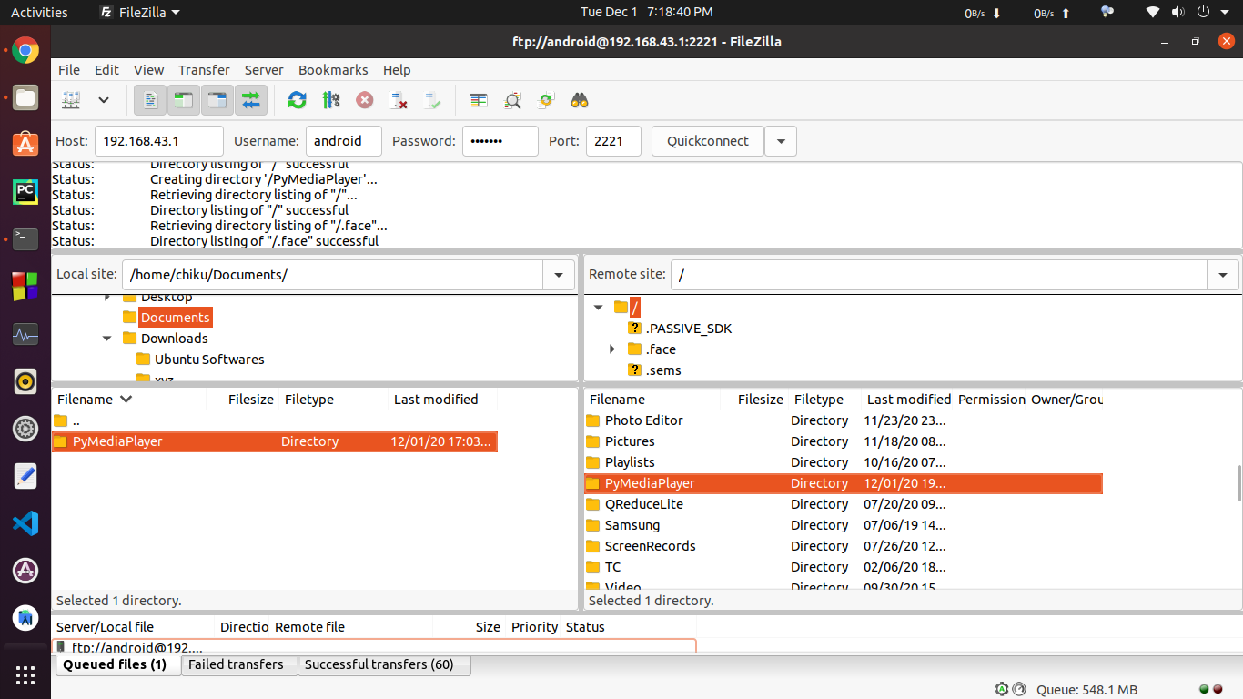Refresh the file and folder lists

[297, 100]
